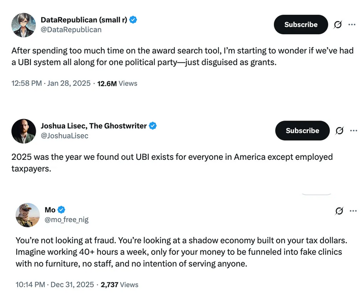Open three-dot menu on Mo's post

click(x=352, y=211)
